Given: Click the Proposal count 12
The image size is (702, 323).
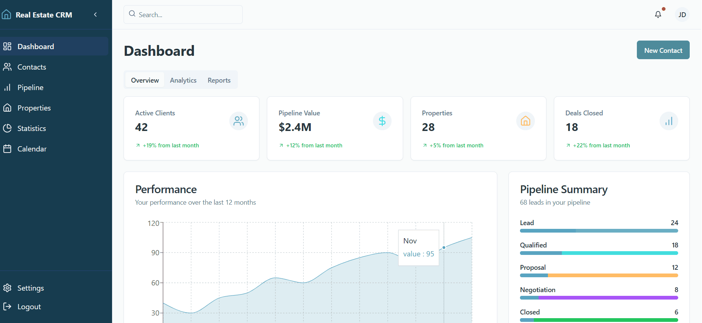Looking at the screenshot, I should click(x=675, y=268).
